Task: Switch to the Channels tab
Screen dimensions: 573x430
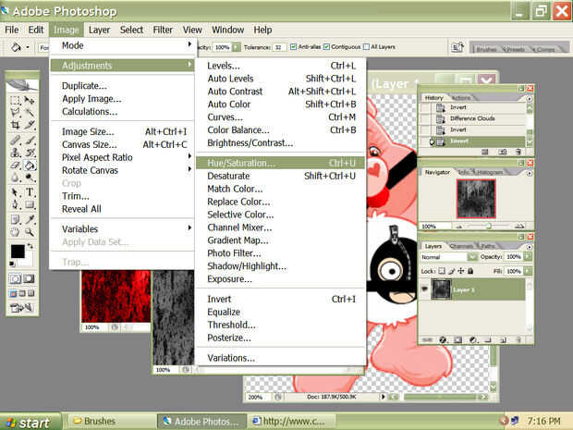Action: 460,246
